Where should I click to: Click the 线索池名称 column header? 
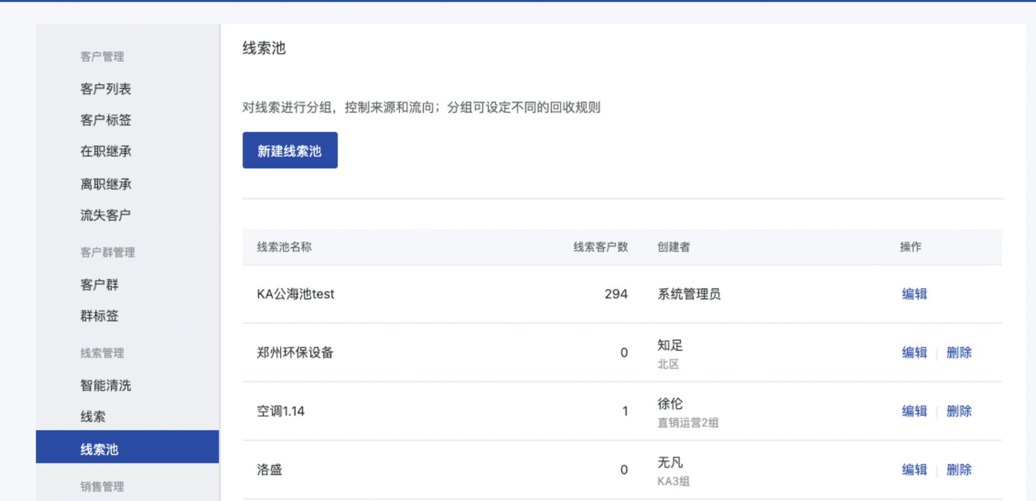(284, 247)
